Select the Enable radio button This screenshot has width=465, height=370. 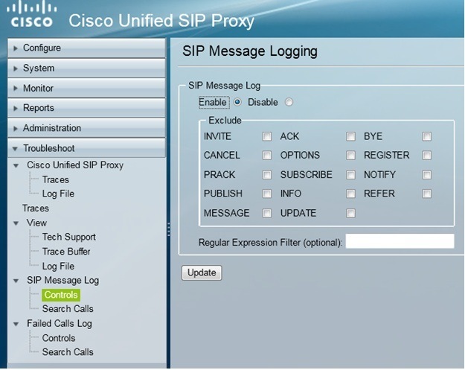pyautogui.click(x=237, y=102)
